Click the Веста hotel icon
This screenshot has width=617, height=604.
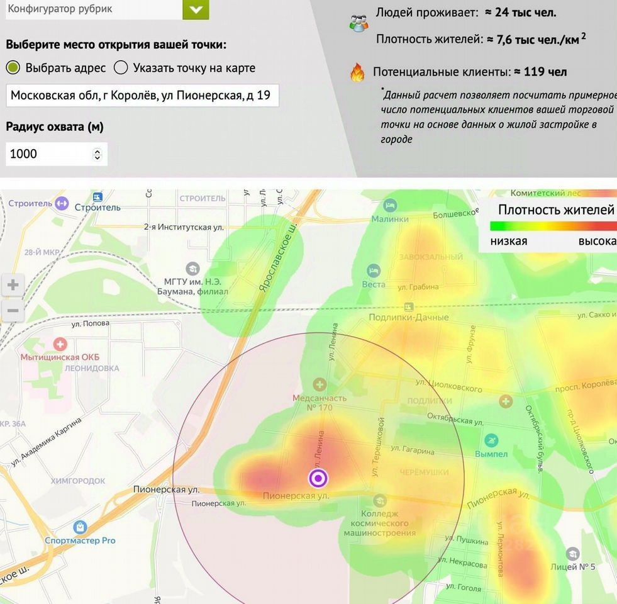tap(373, 271)
